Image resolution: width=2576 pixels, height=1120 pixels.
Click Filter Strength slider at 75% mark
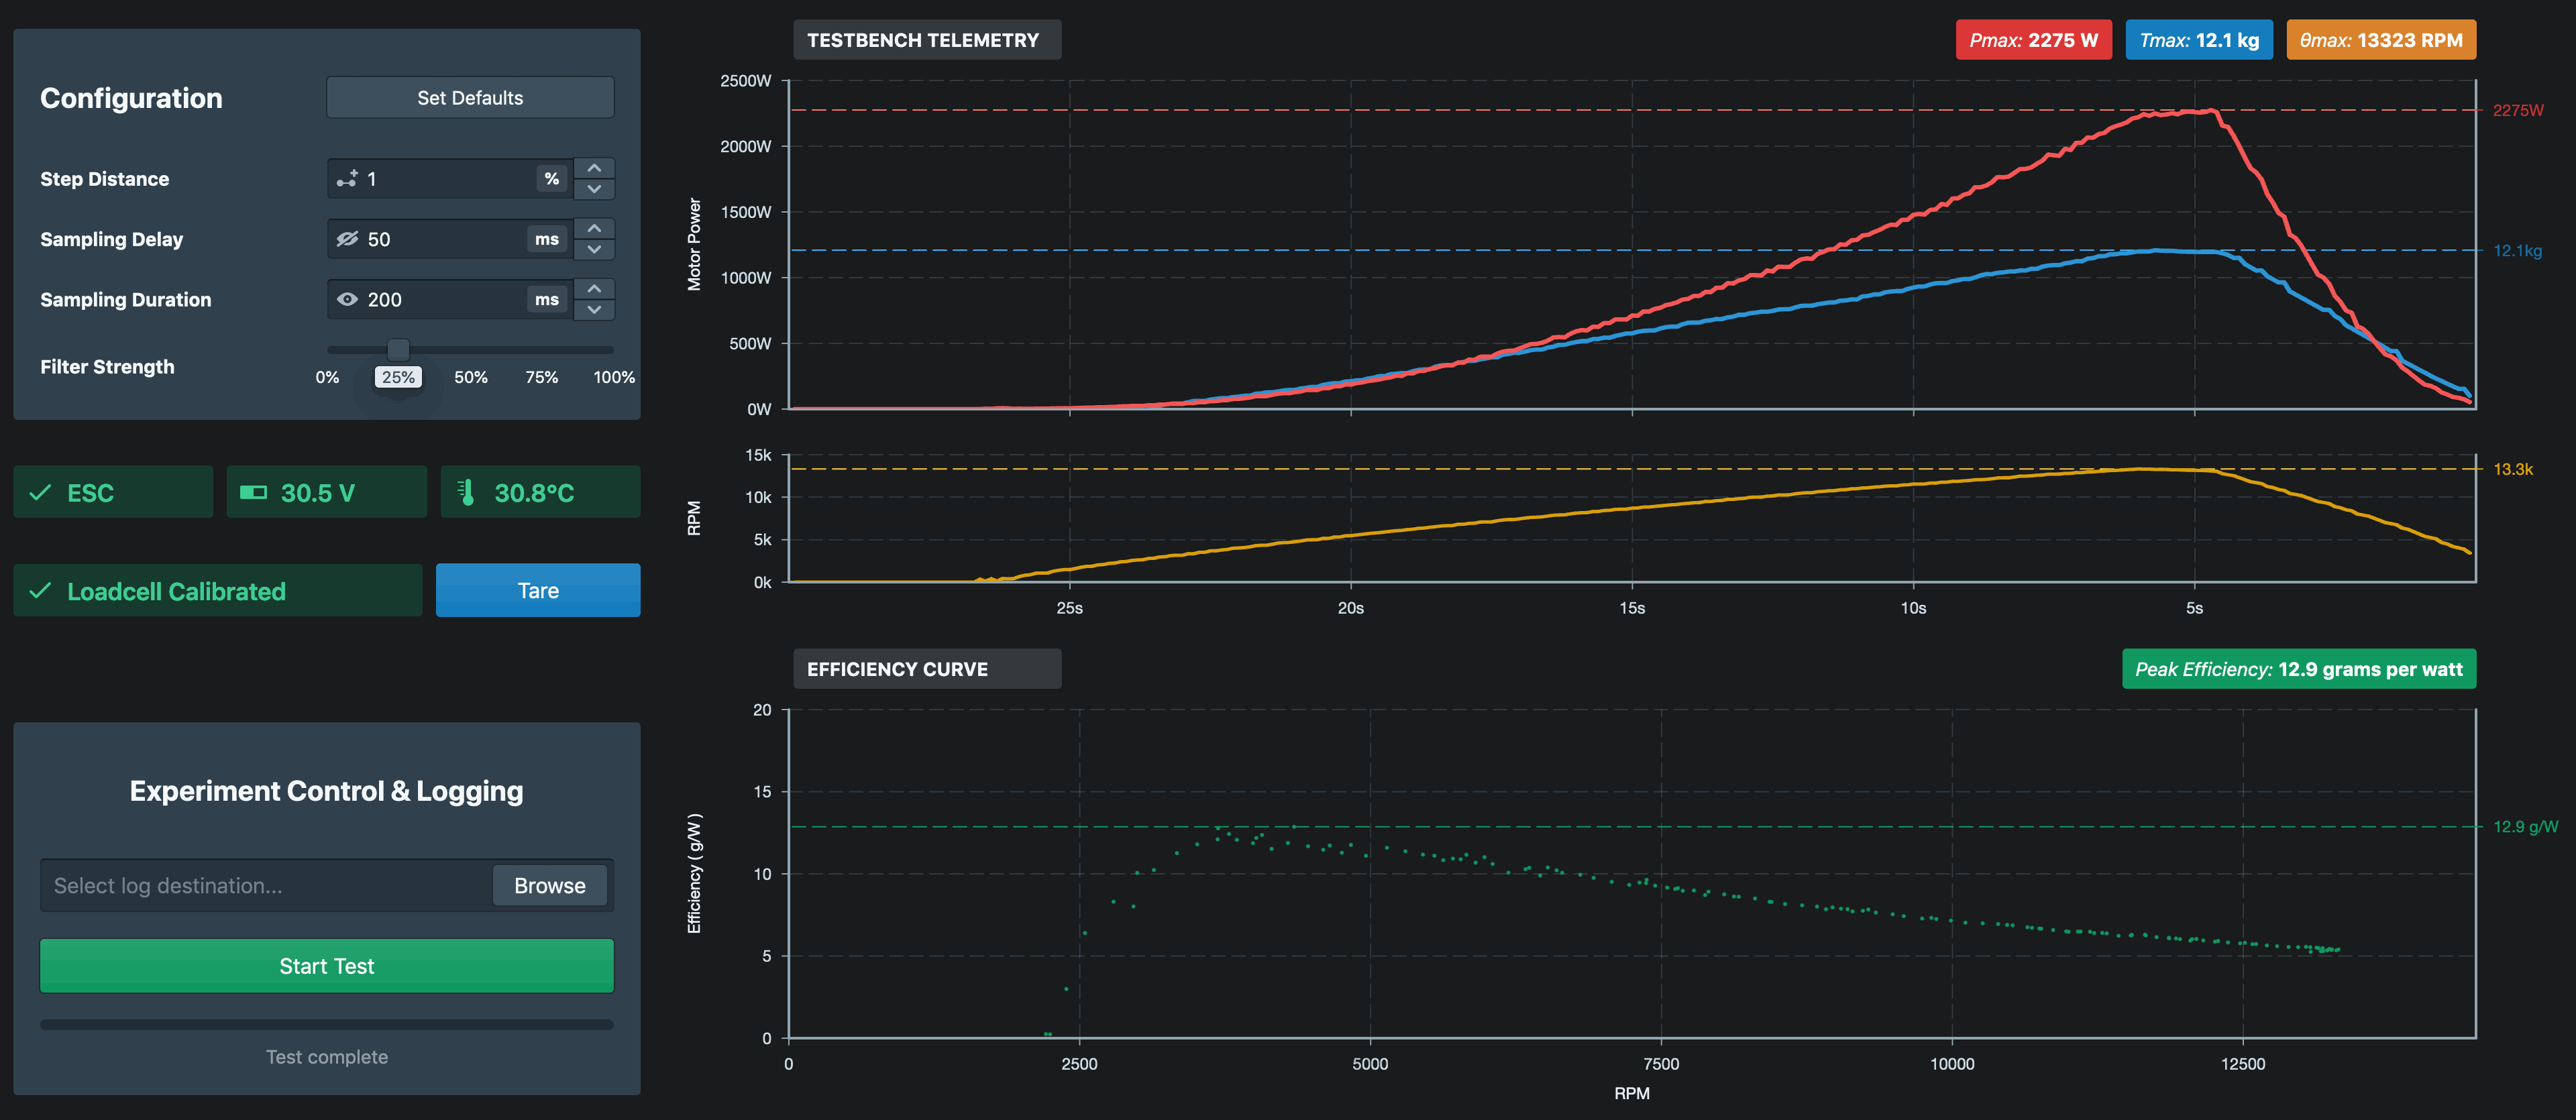click(x=542, y=350)
